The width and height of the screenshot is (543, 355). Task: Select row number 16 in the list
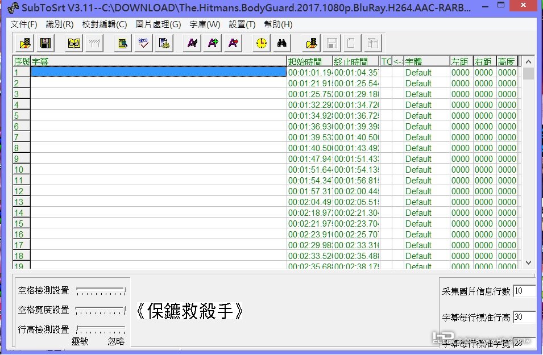[x=22, y=234]
